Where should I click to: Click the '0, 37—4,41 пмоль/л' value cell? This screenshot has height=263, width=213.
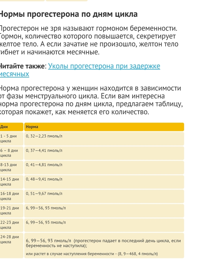pyautogui.click(x=44, y=150)
